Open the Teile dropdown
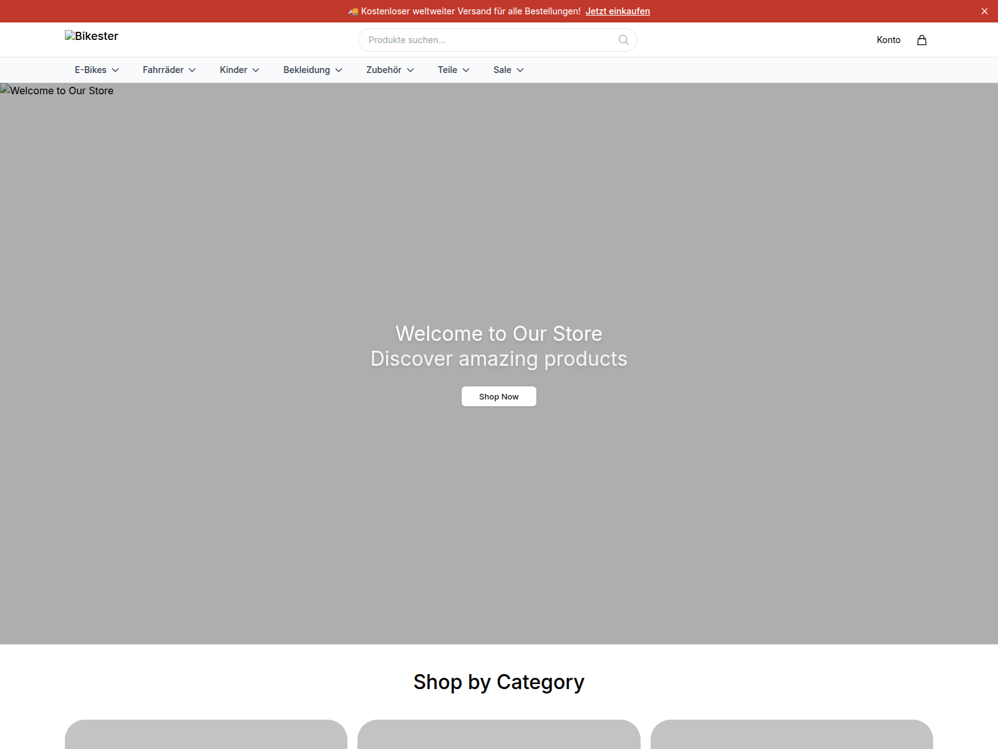The width and height of the screenshot is (998, 749). (453, 70)
